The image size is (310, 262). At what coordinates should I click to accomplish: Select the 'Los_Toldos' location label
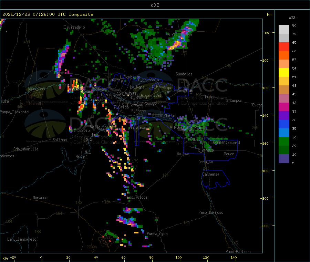137,197
